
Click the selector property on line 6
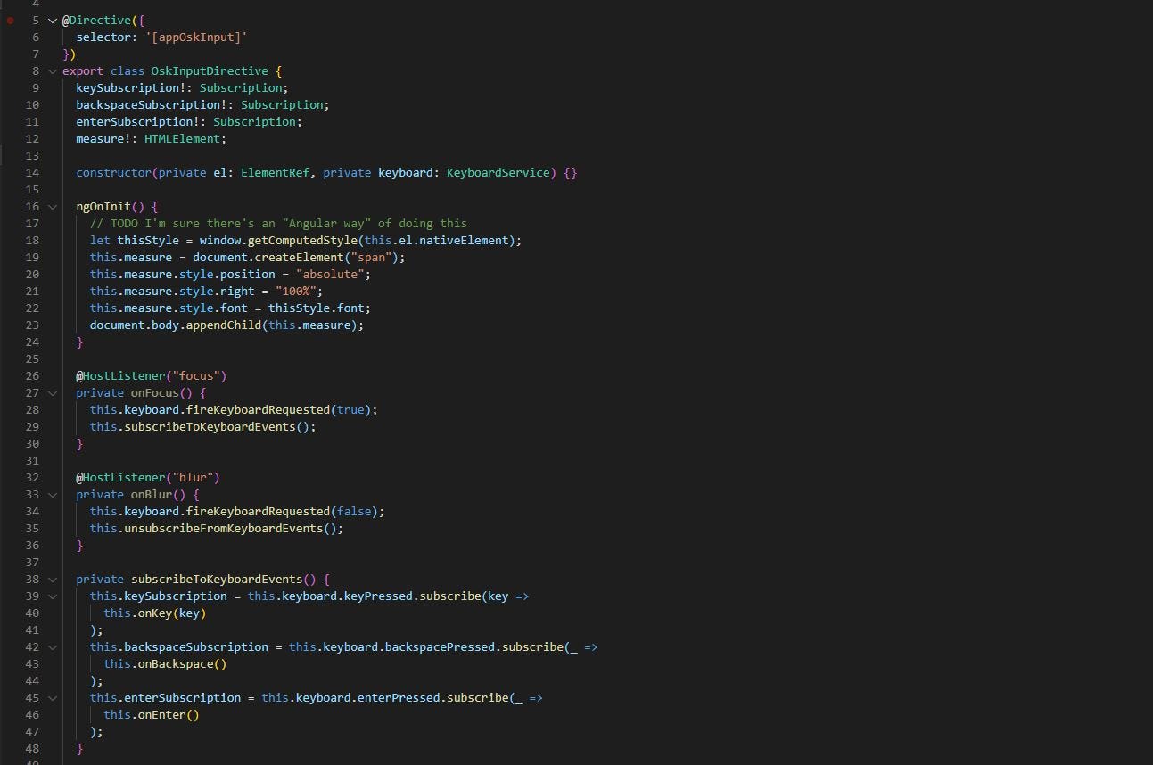pyautogui.click(x=103, y=37)
